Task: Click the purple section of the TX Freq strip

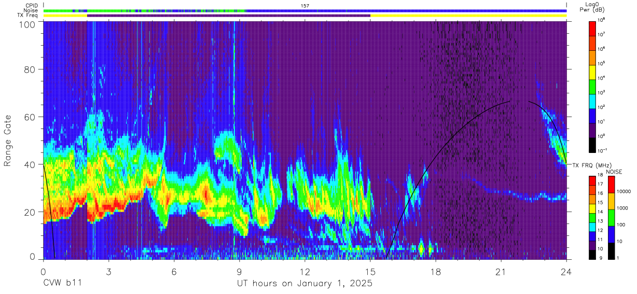Action: click(x=229, y=16)
